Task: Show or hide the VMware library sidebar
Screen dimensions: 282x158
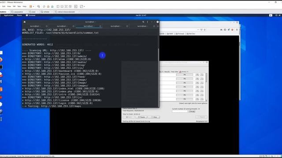Action: pyautogui.click(x=58, y=7)
